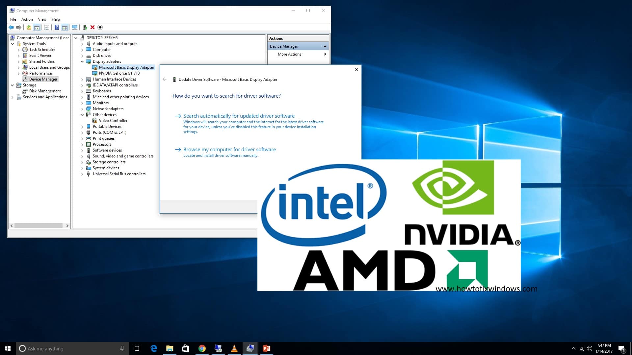The height and width of the screenshot is (355, 632).
Task: Click the Update driver software toolbar icon
Action: click(85, 27)
